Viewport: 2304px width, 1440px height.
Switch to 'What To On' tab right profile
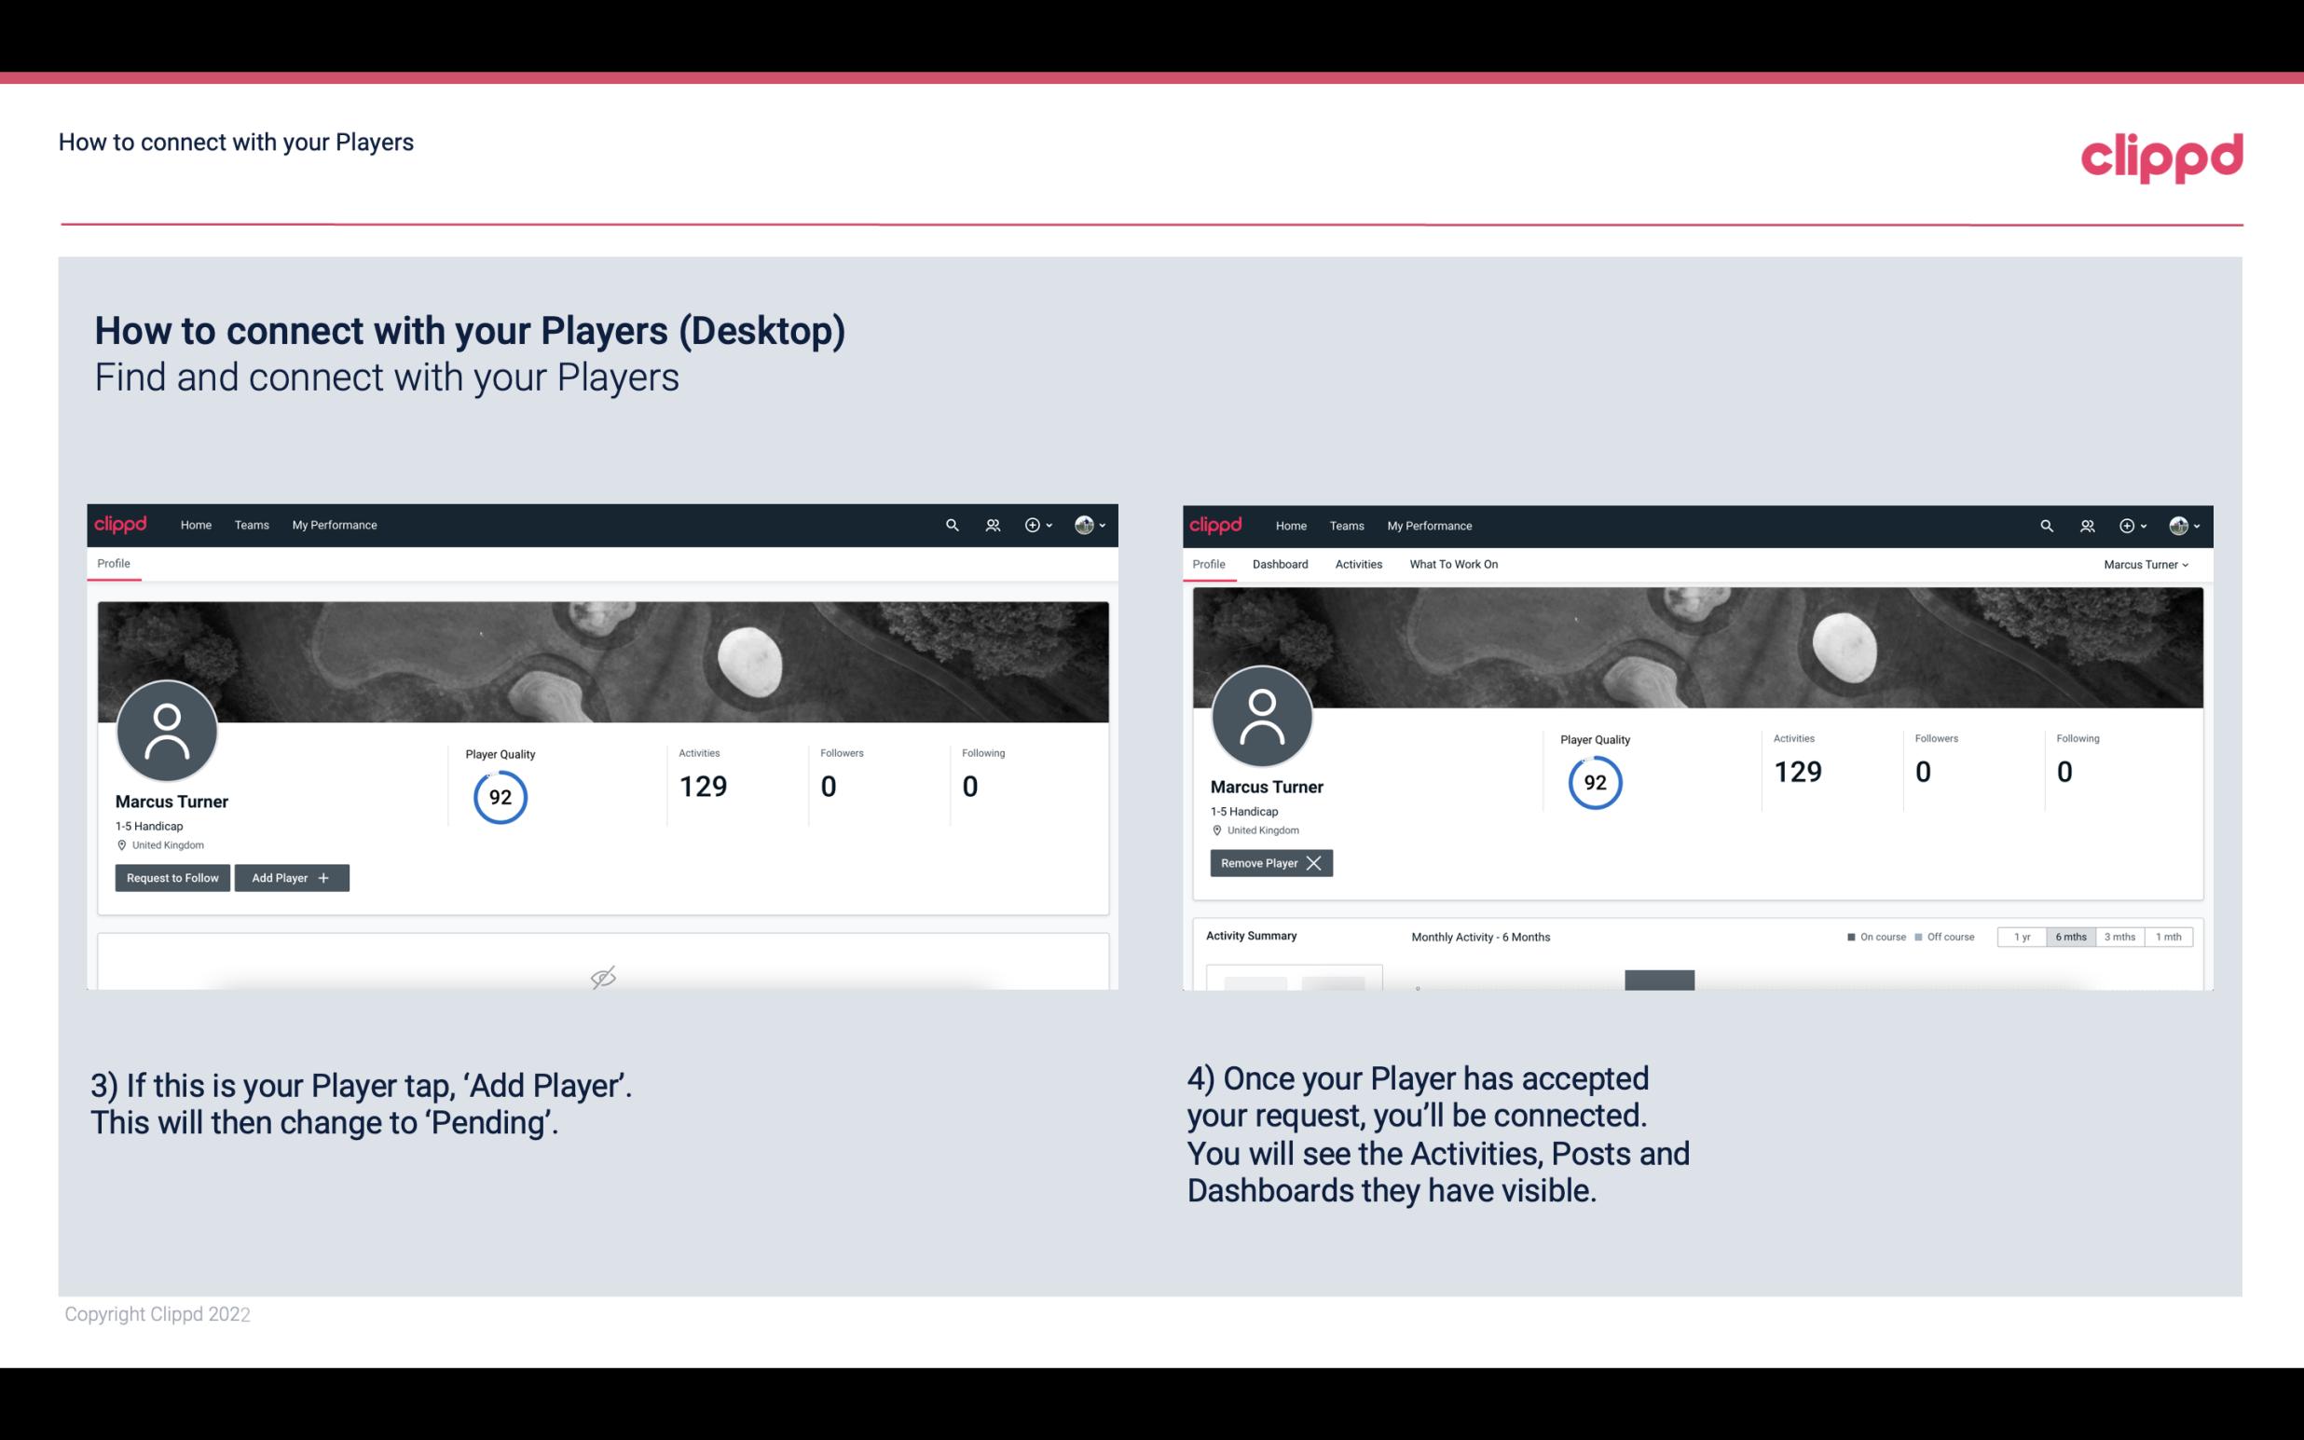pyautogui.click(x=1453, y=564)
